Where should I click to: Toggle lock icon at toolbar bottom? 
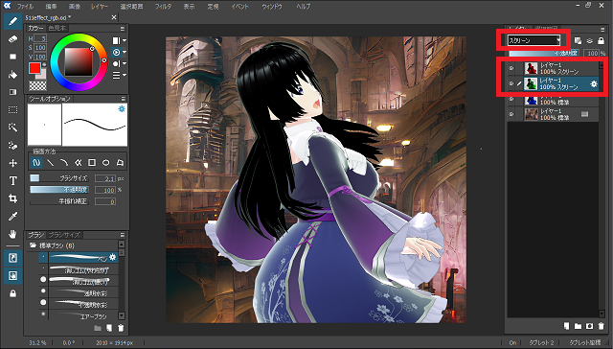tap(12, 293)
